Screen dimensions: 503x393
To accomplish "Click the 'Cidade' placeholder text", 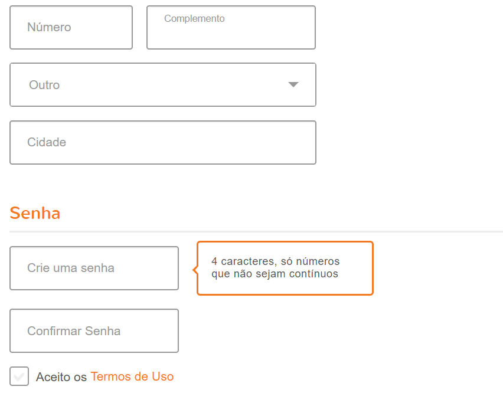I will (47, 143).
